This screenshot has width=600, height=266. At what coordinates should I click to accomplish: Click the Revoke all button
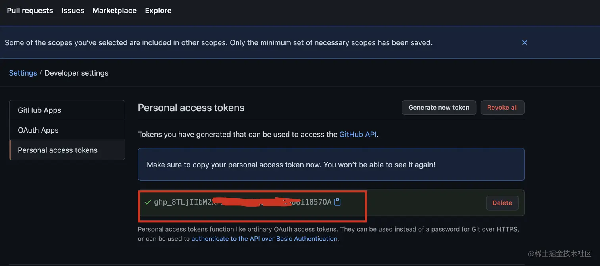point(502,108)
